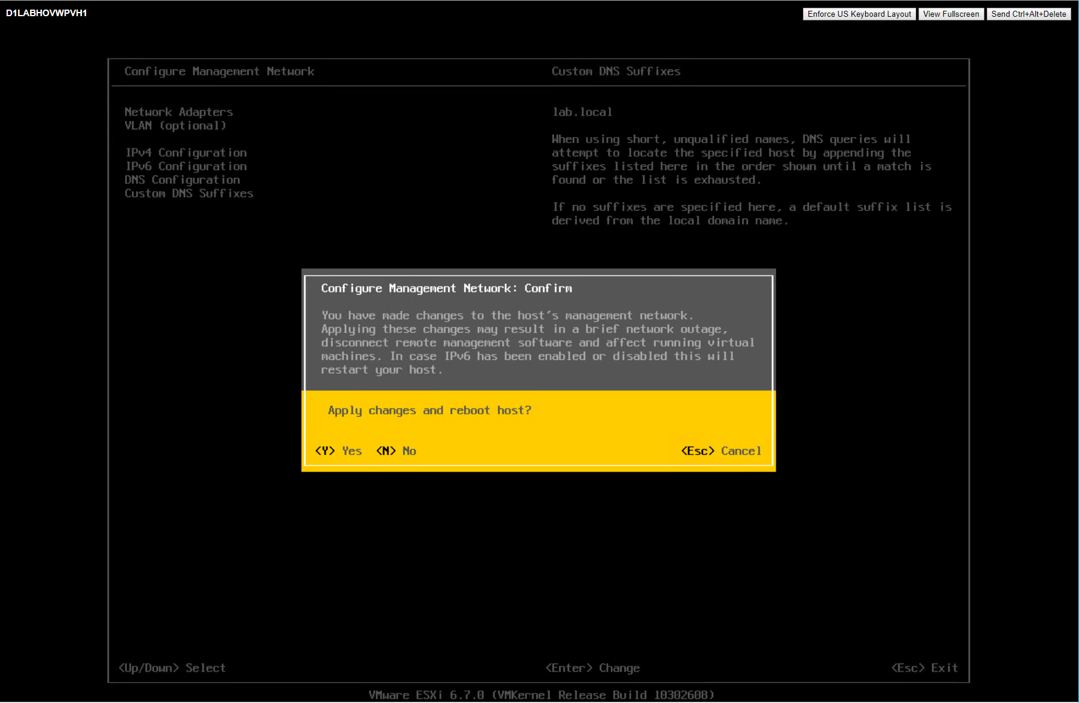
Task: Click <Esc> Cancel in the dialog
Action: pyautogui.click(x=721, y=451)
